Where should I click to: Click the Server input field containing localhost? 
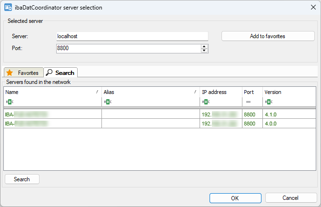(x=132, y=36)
